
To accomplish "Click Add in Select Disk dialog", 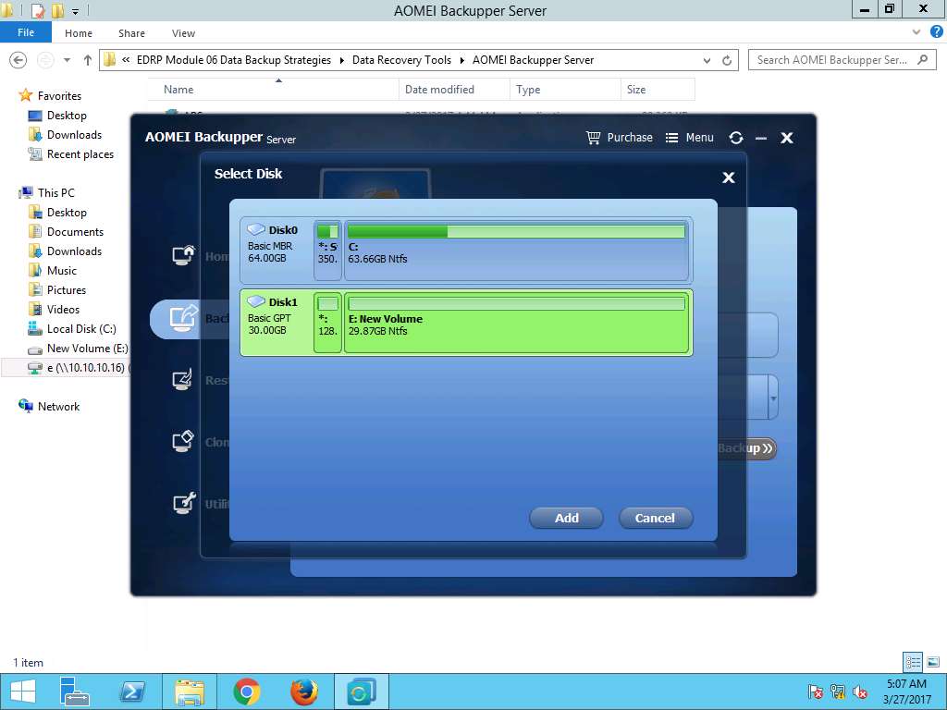I will (x=566, y=518).
